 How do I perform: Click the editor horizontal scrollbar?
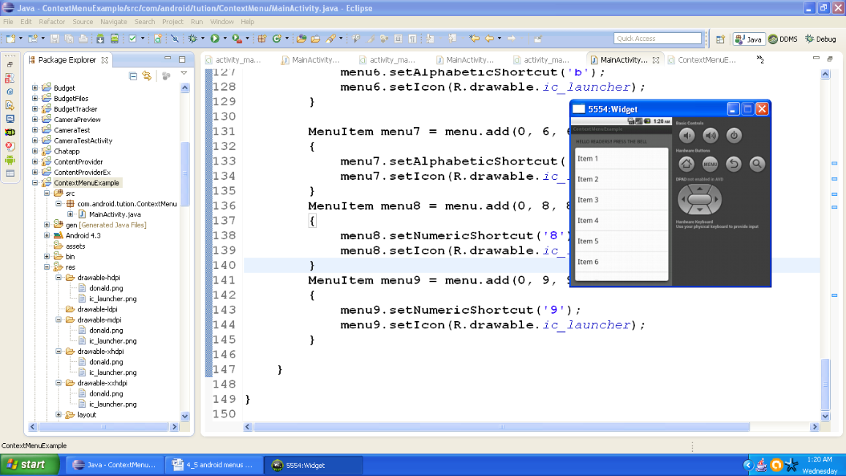tap(501, 427)
